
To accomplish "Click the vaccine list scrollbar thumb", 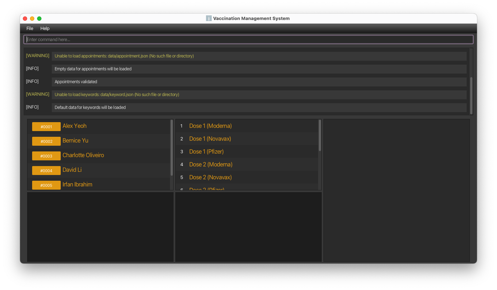I will pos(320,135).
